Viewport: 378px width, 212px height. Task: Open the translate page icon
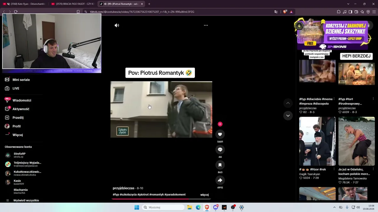point(276,12)
